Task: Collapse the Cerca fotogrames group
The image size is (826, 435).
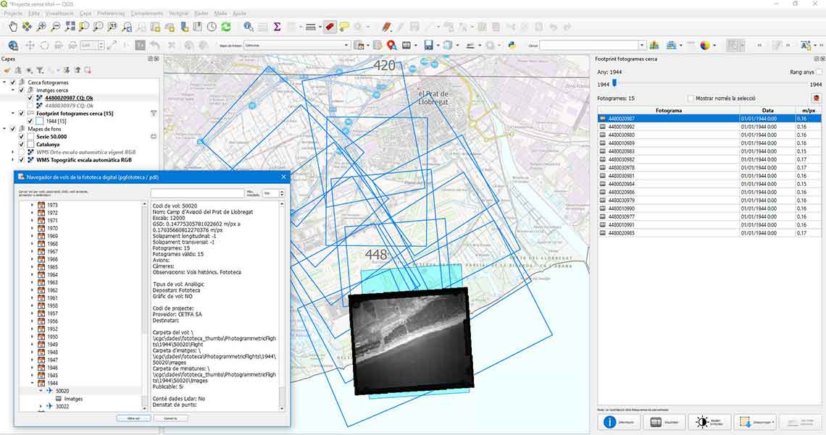Action: (x=5, y=83)
